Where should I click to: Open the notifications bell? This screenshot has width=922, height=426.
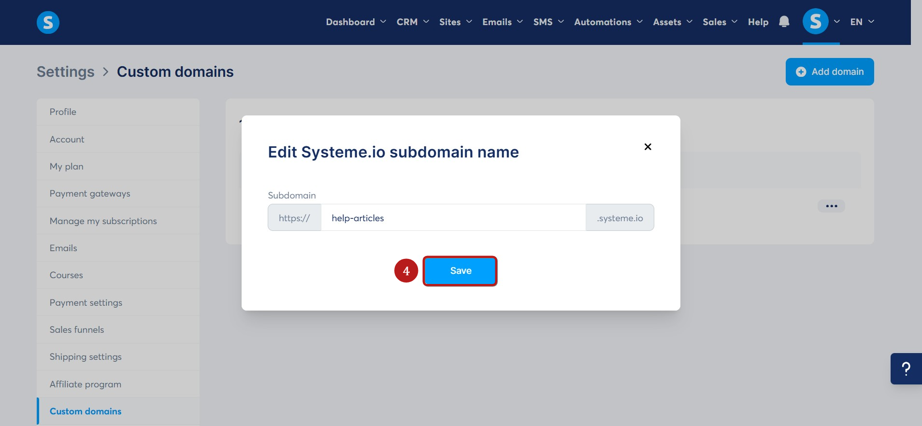tap(784, 22)
